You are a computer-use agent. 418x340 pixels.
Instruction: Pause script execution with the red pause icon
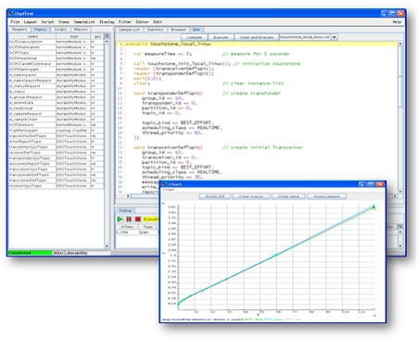pos(129,220)
